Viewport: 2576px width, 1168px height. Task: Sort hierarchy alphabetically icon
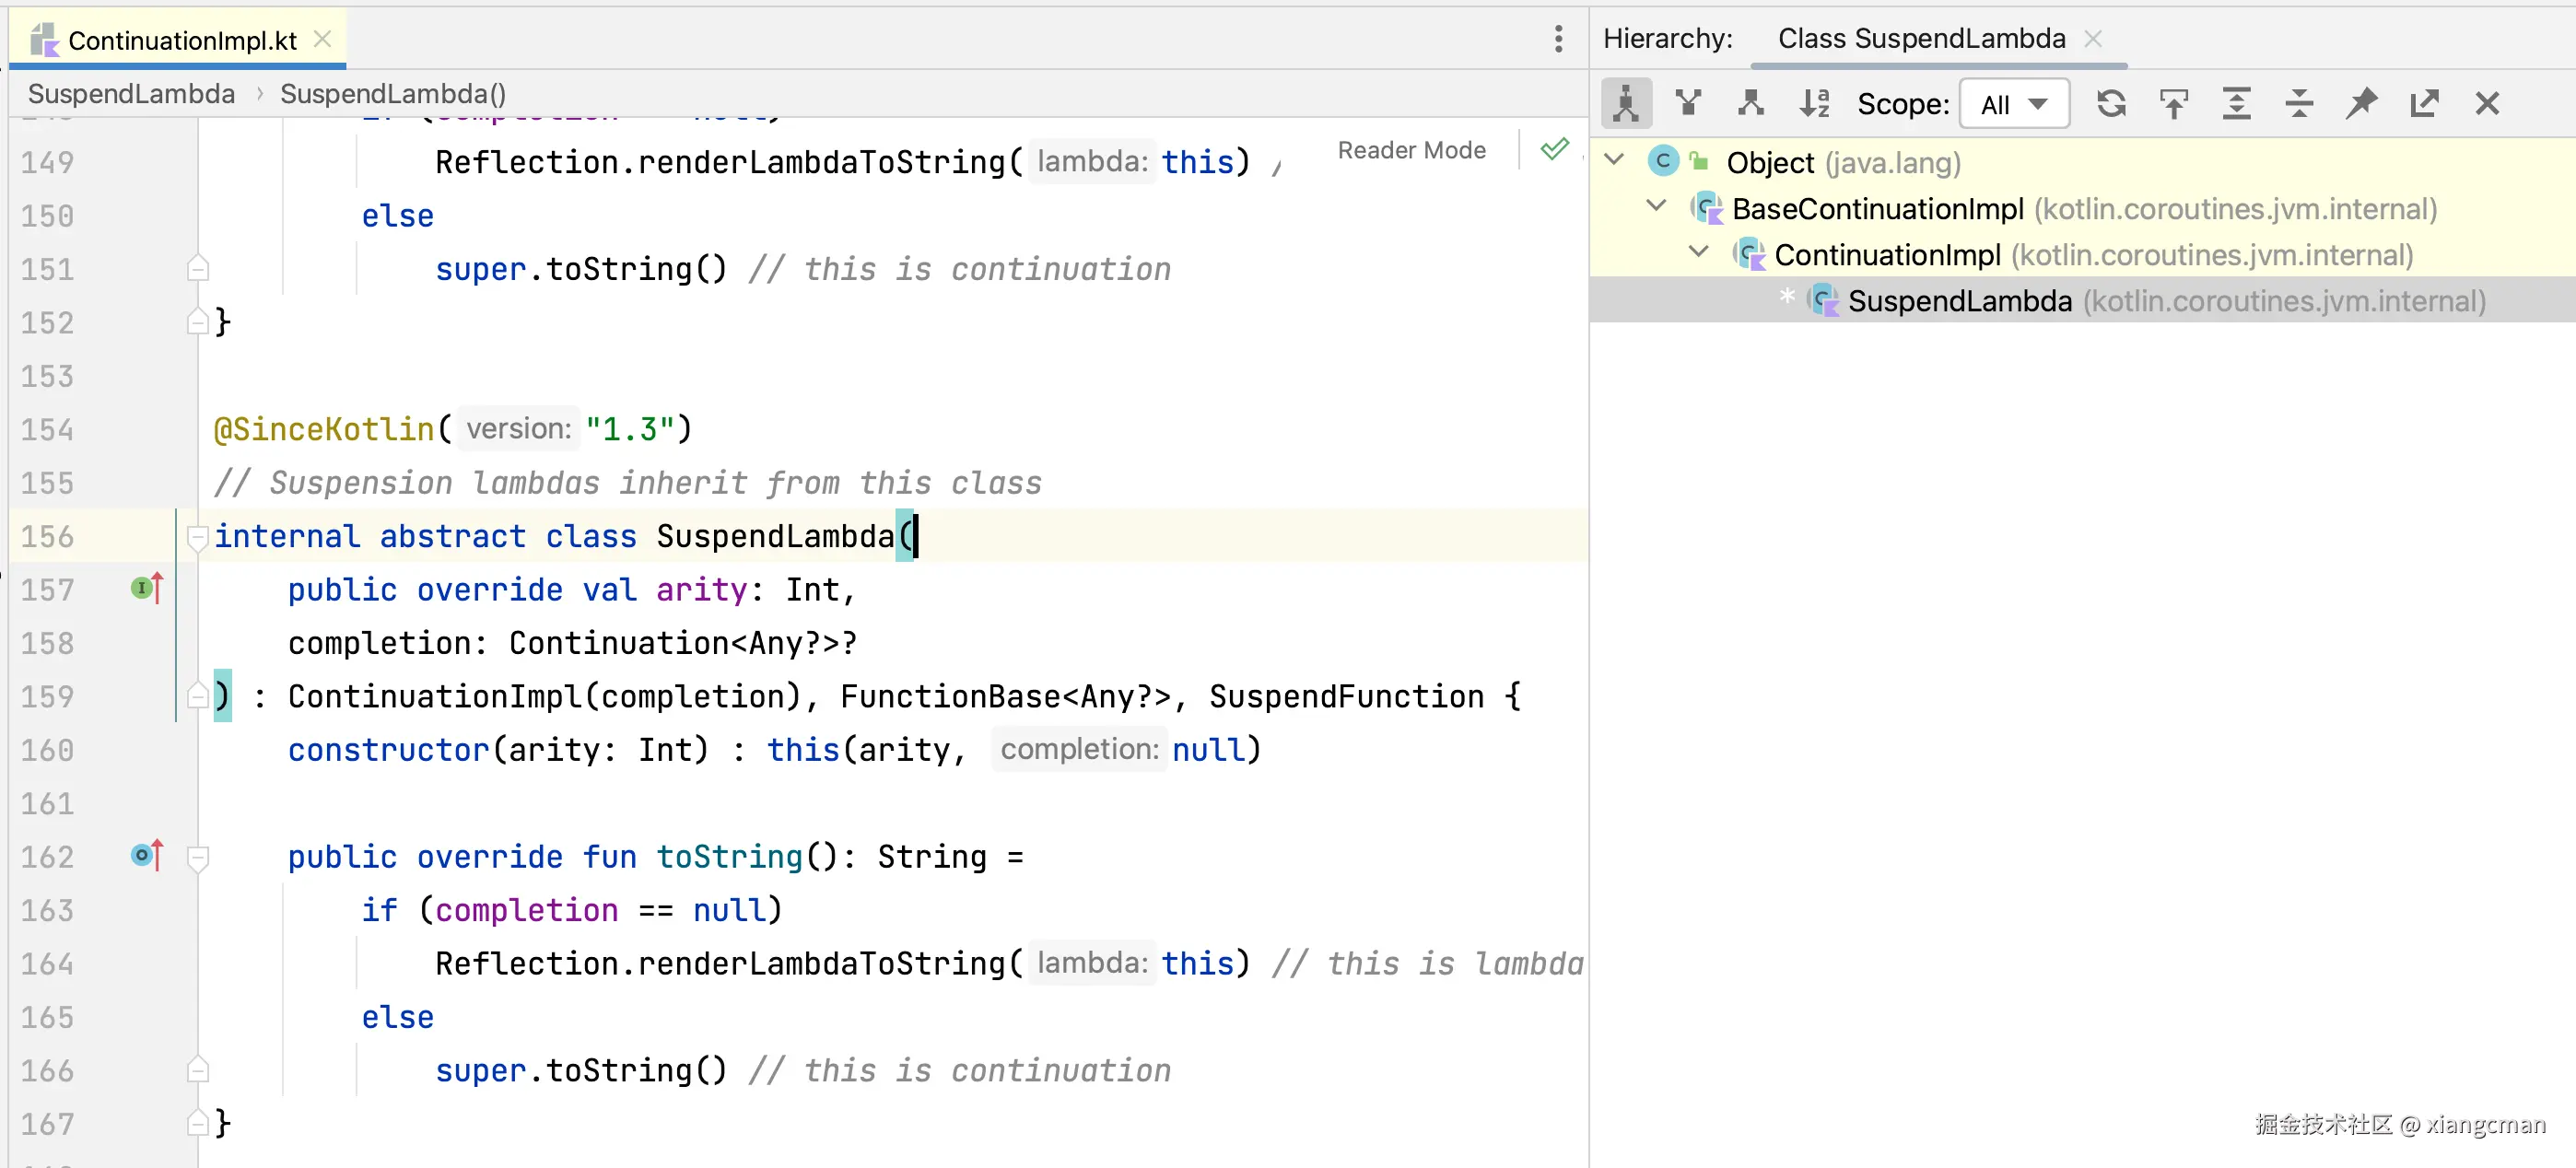tap(1814, 104)
